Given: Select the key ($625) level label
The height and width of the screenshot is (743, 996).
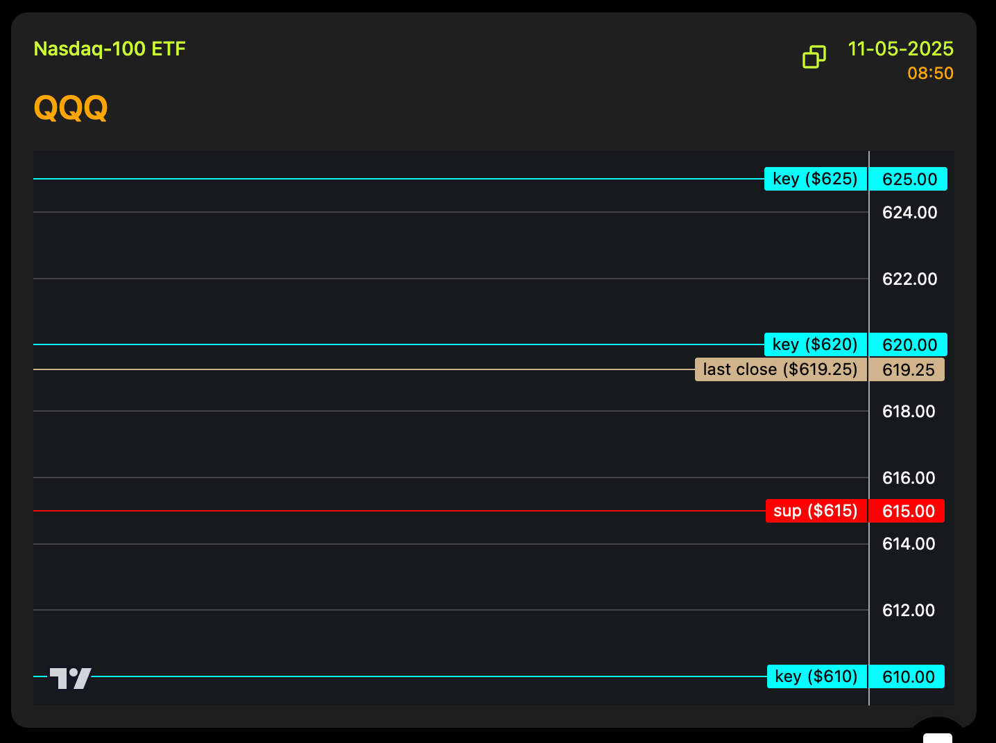Looking at the screenshot, I should tap(816, 179).
